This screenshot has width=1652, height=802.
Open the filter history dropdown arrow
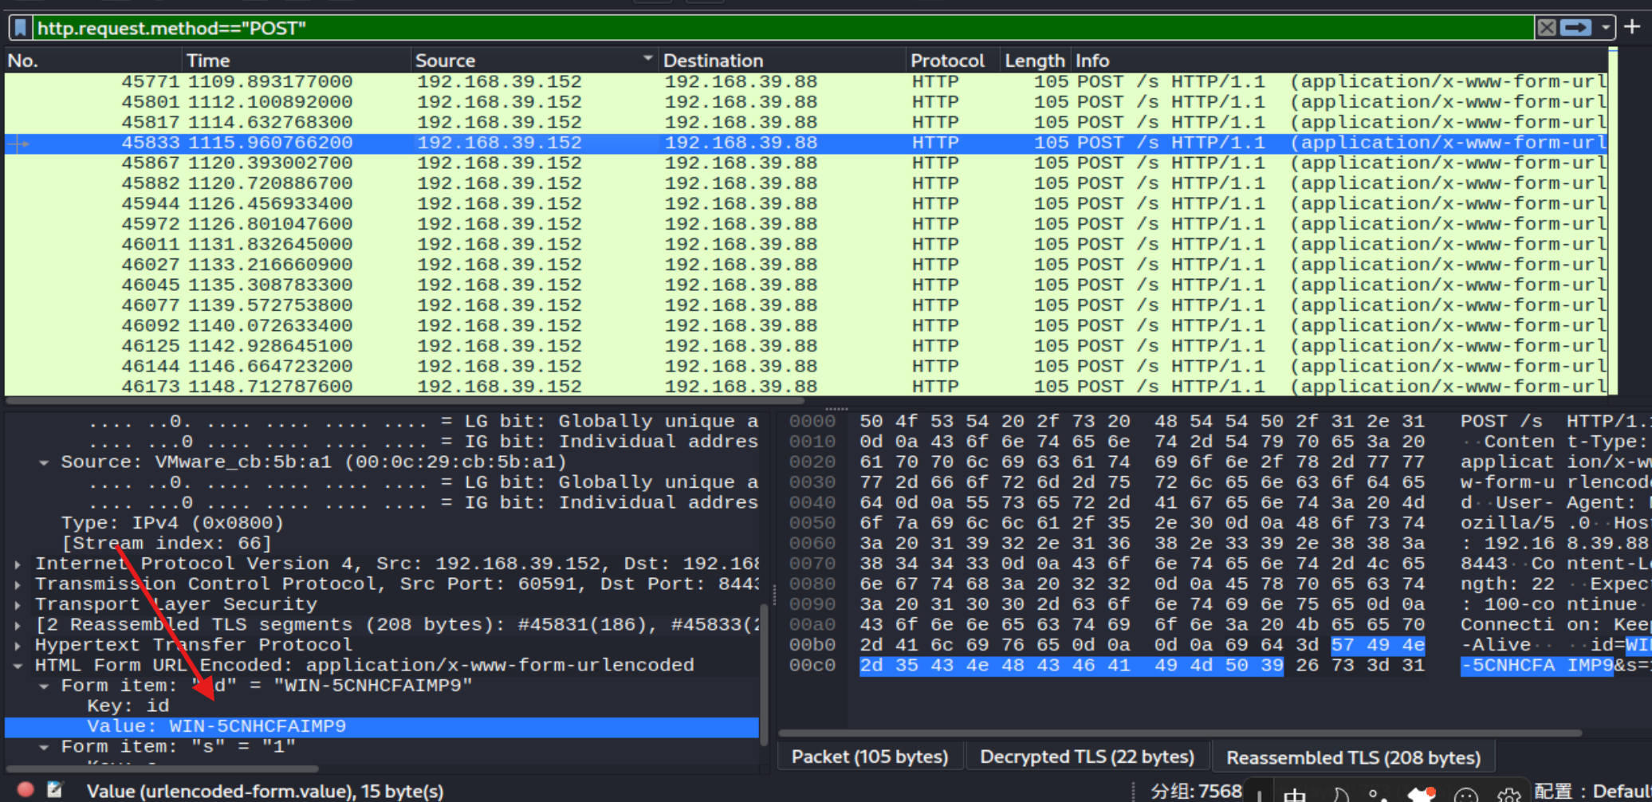1605,28
